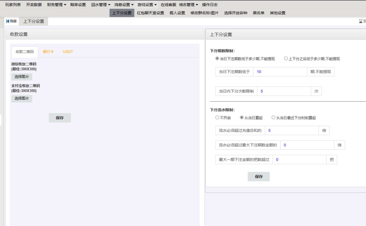
Task: Switch to the 黑名单 tab
Action: [258, 13]
